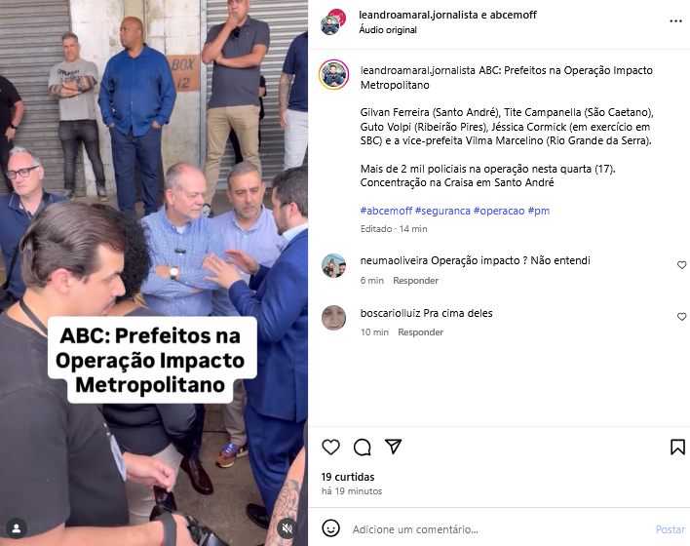Image resolution: width=690 pixels, height=546 pixels.
Task: Open the comment bubble icon
Action: [363, 447]
